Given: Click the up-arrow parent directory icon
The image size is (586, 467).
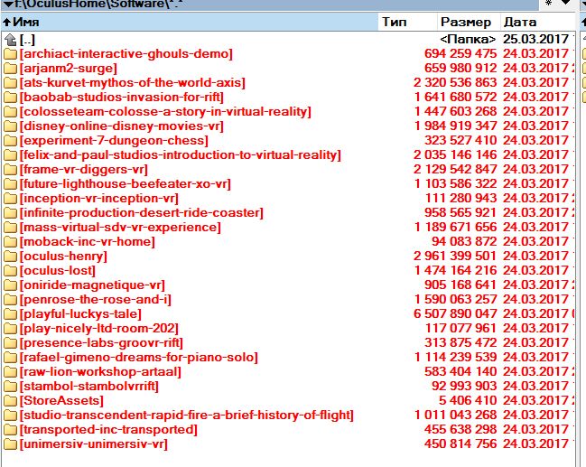Looking at the screenshot, I should click(x=11, y=40).
